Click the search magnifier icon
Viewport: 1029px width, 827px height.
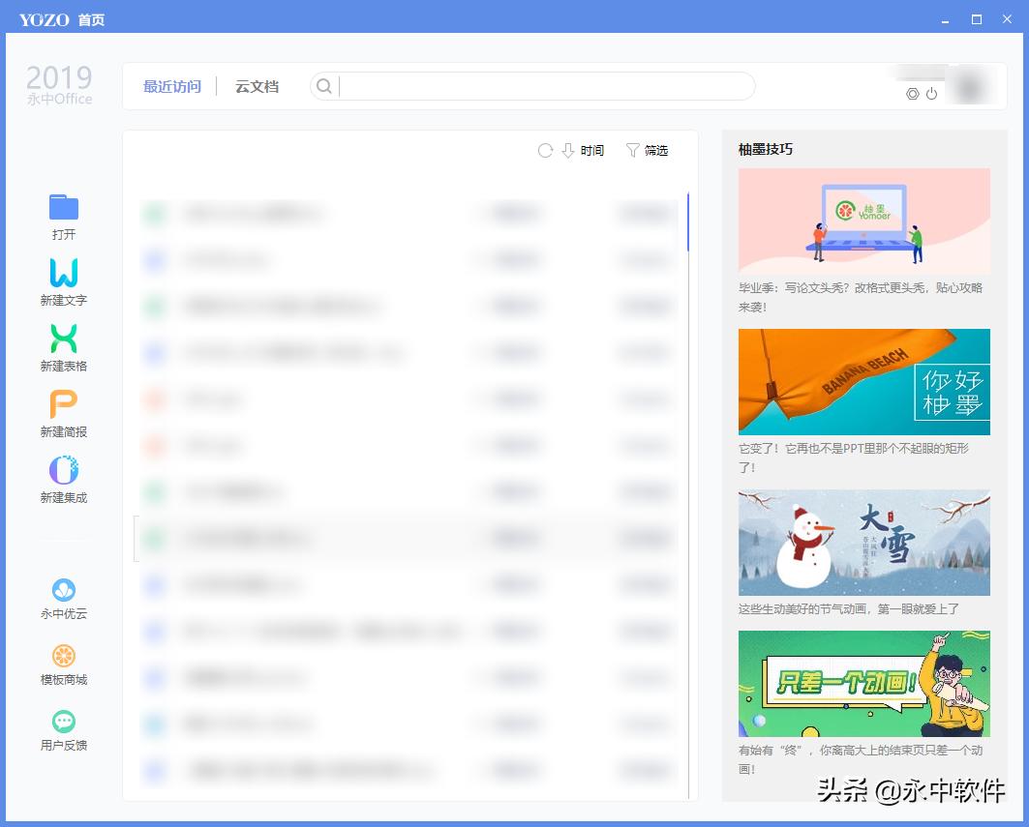[323, 86]
